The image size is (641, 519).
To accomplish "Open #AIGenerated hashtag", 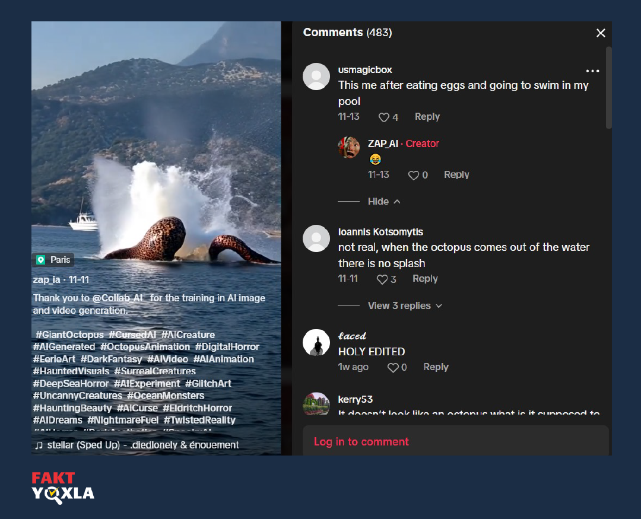I will point(64,346).
